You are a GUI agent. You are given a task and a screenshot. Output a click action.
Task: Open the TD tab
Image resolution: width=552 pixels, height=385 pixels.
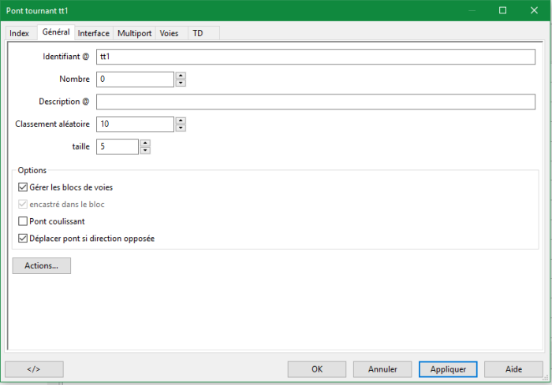click(198, 33)
